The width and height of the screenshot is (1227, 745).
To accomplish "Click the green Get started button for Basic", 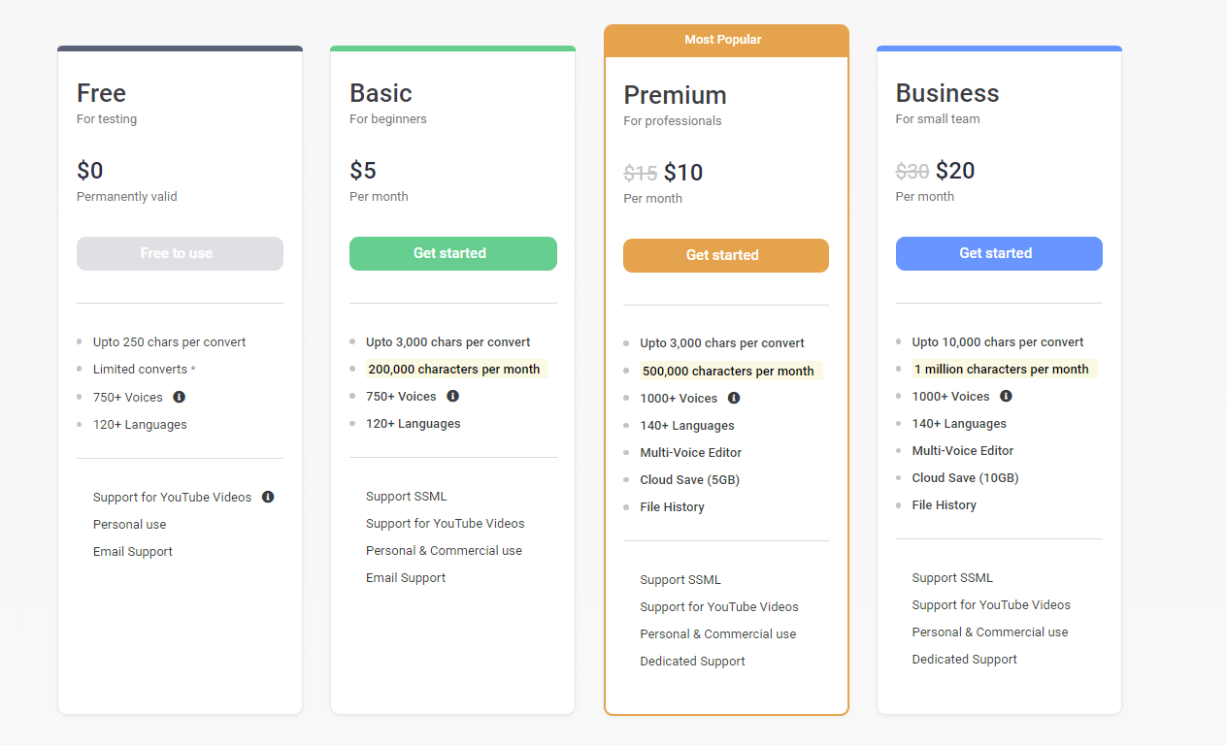I will 452,253.
